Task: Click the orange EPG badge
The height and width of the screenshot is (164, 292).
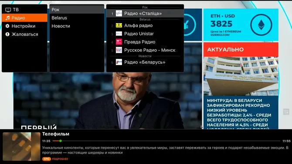Action: tap(47, 159)
